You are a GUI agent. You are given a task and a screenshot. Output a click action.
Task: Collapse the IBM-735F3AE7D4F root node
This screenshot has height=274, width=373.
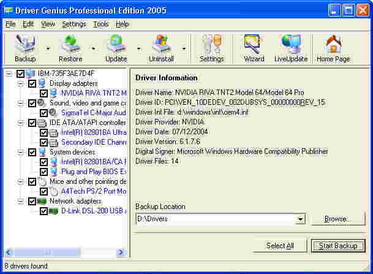[x=9, y=74]
